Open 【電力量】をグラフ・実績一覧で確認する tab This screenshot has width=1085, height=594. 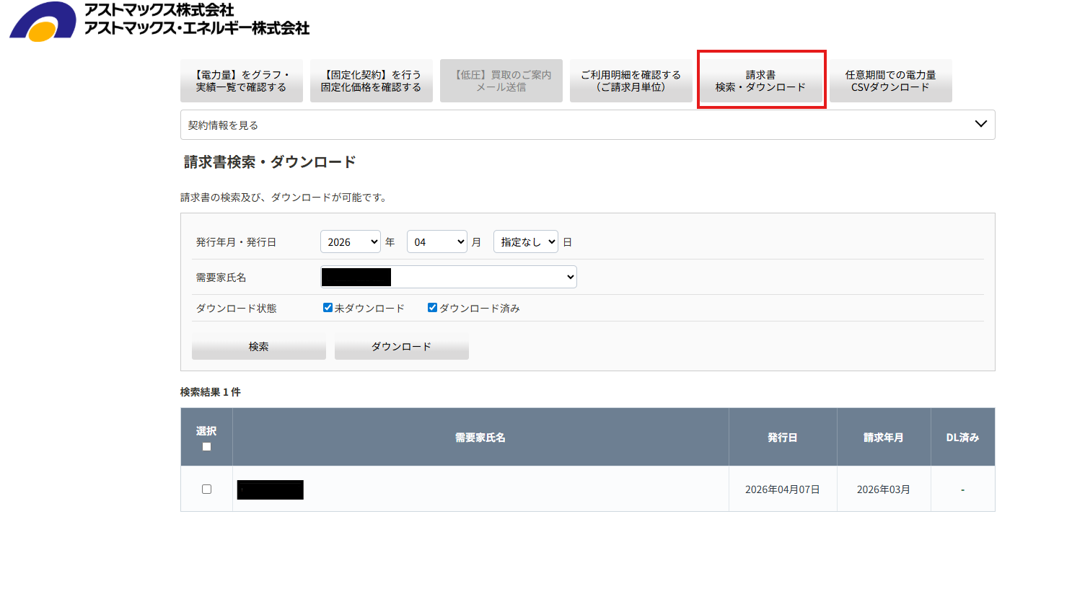[242, 81]
